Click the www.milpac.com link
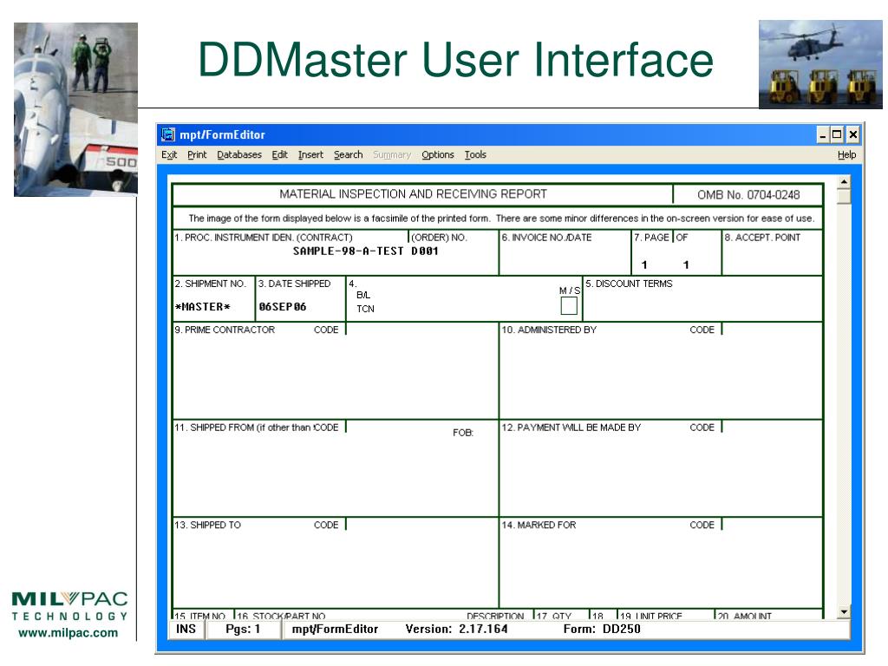Image resolution: width=888 pixels, height=666 pixels. click(x=69, y=632)
